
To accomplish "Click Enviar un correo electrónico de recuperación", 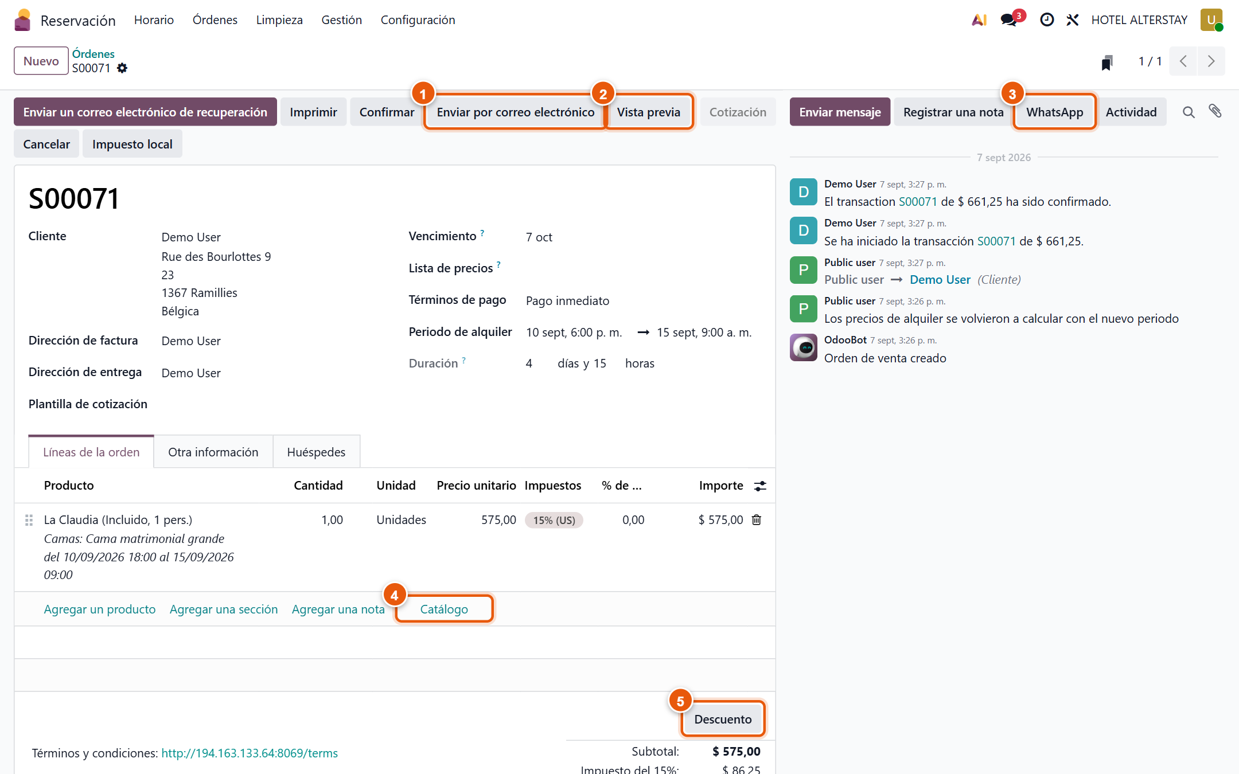I will pyautogui.click(x=145, y=112).
